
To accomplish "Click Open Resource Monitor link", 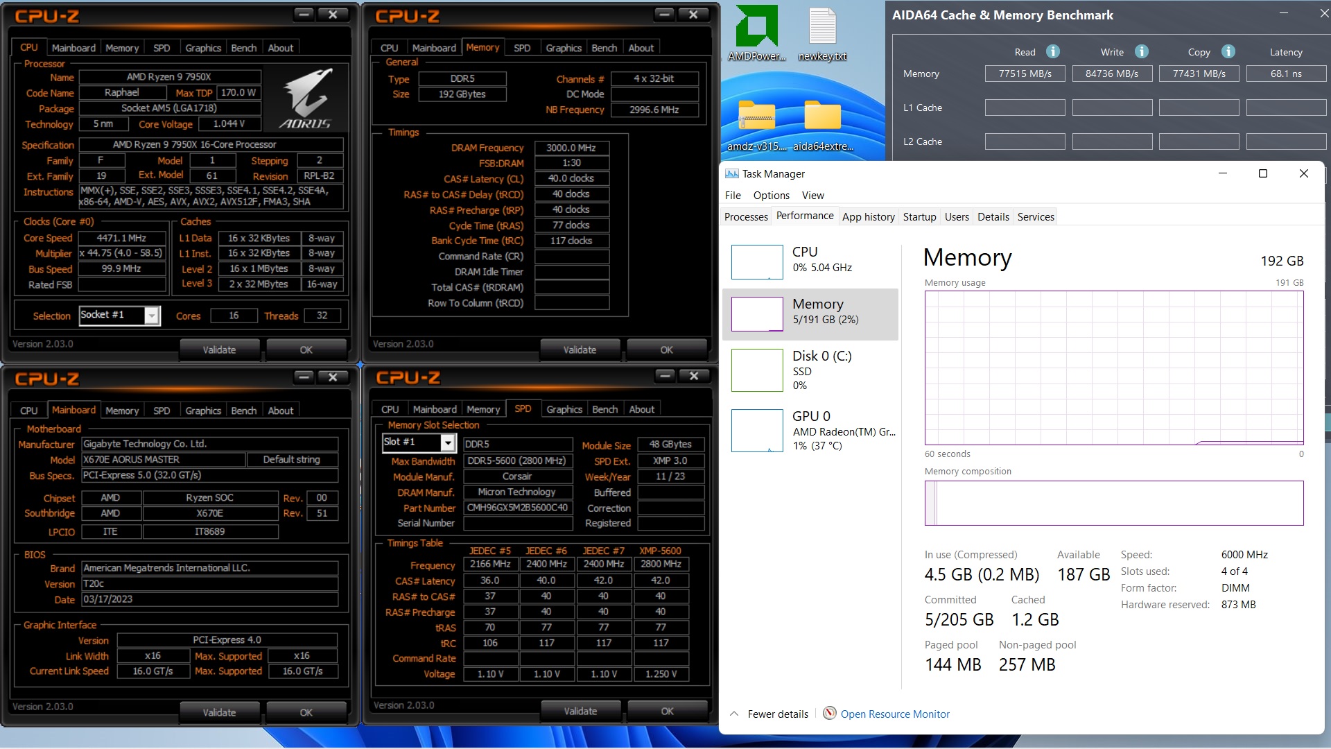I will 894,714.
